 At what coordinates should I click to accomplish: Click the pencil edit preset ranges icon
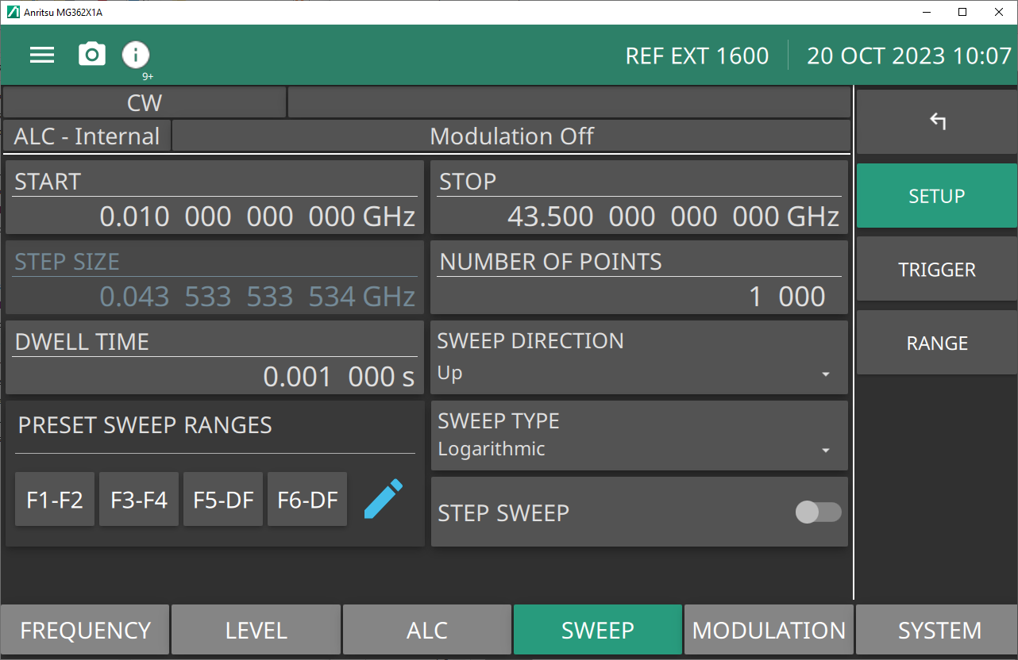[383, 499]
